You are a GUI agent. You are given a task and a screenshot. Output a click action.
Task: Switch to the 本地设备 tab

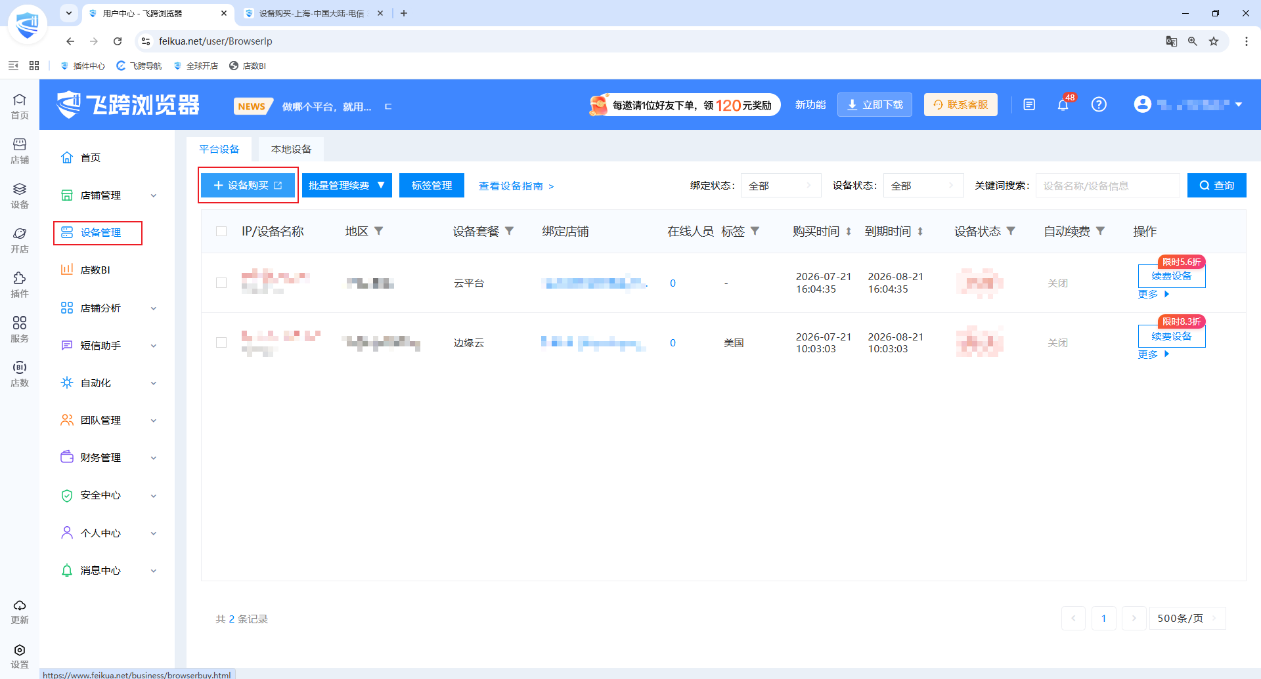click(x=291, y=149)
